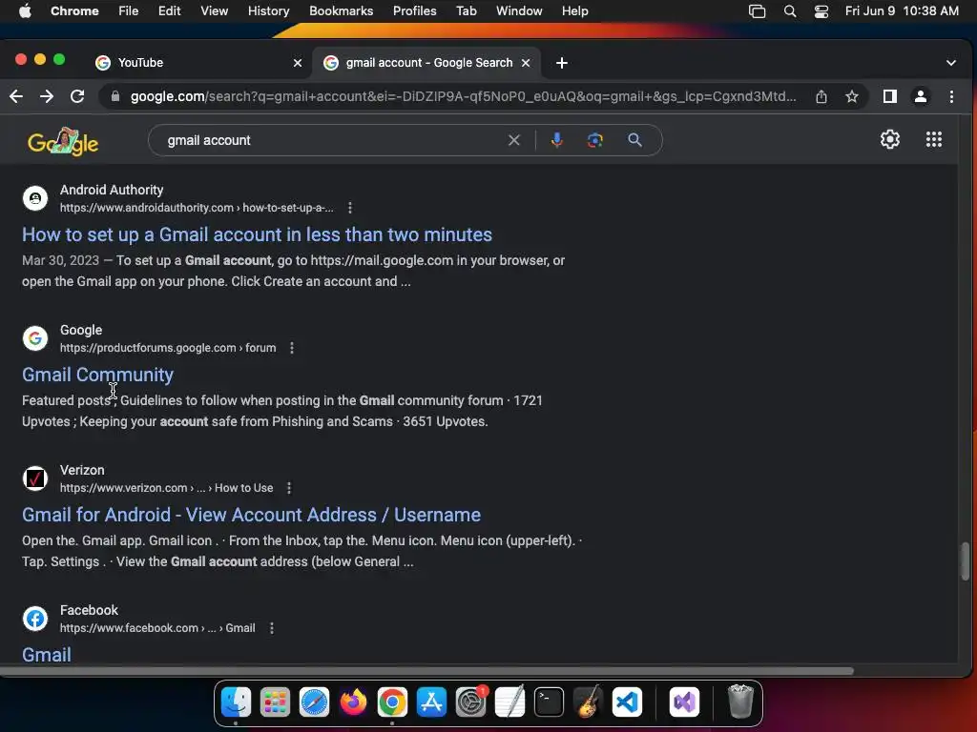Start voice search with microphone
The height and width of the screenshot is (732, 977).
[x=557, y=140]
